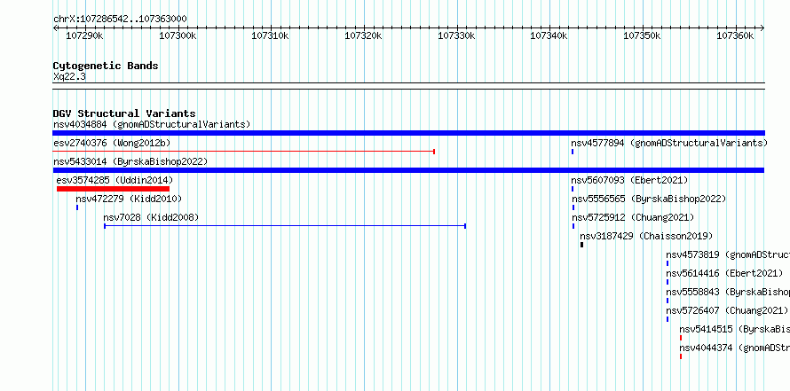790x391 pixels.
Task: Open nsv4577894 gnomAD variant label
Action: (x=669, y=143)
